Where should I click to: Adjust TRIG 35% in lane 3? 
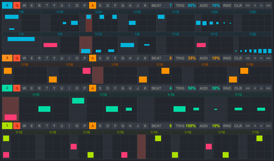[x=186, y=58]
